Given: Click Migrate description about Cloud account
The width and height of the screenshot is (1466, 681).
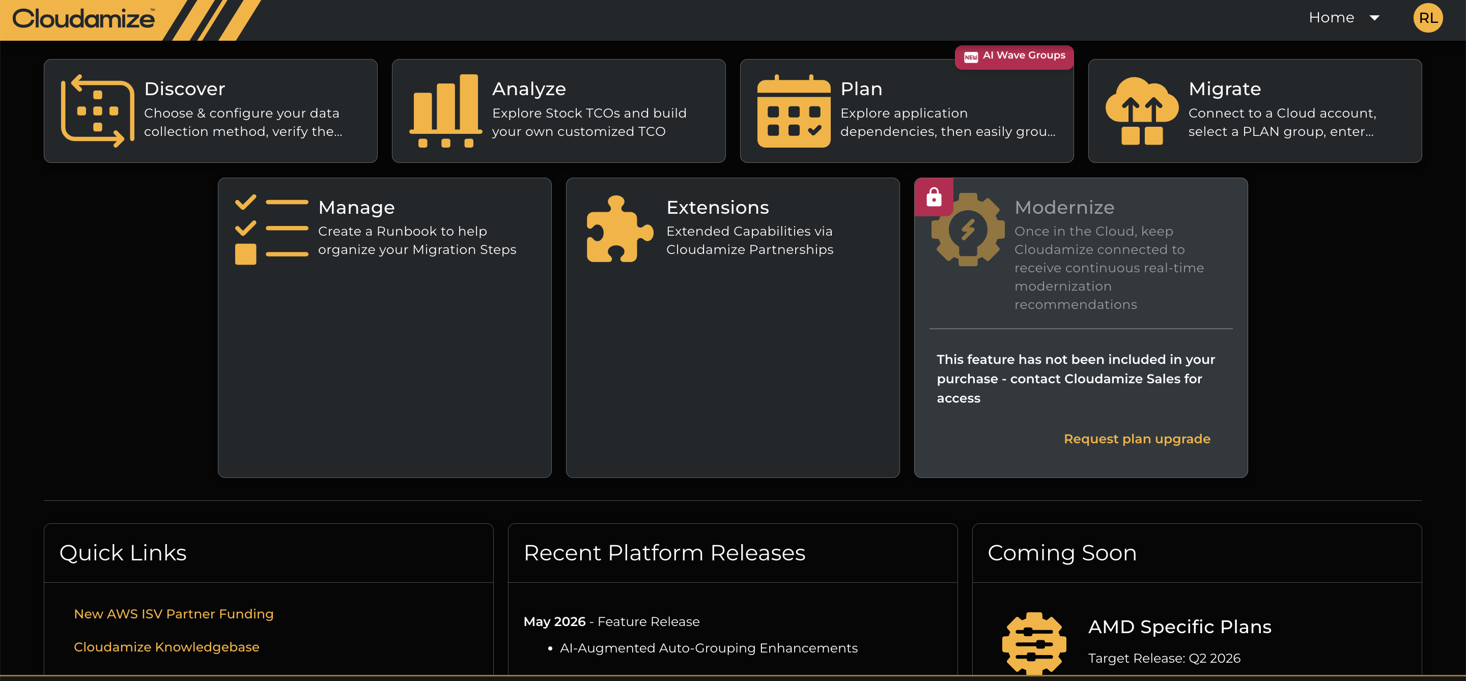Looking at the screenshot, I should pos(1282,122).
